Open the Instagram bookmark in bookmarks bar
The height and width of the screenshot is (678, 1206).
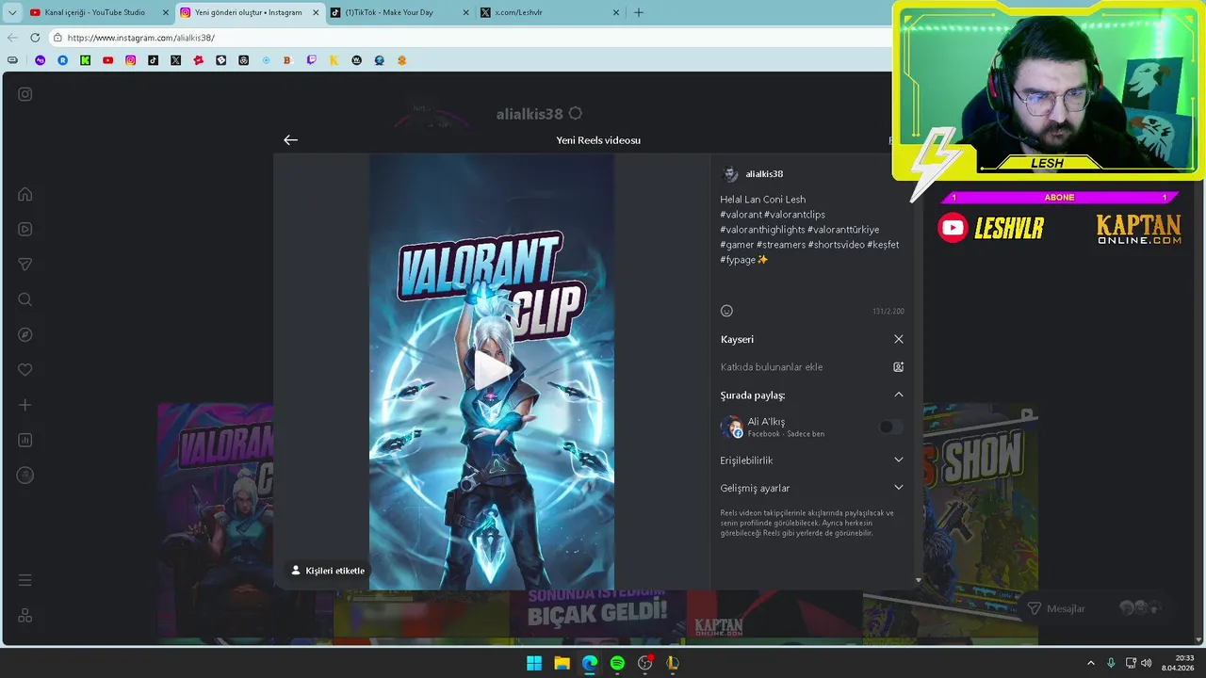(x=130, y=60)
